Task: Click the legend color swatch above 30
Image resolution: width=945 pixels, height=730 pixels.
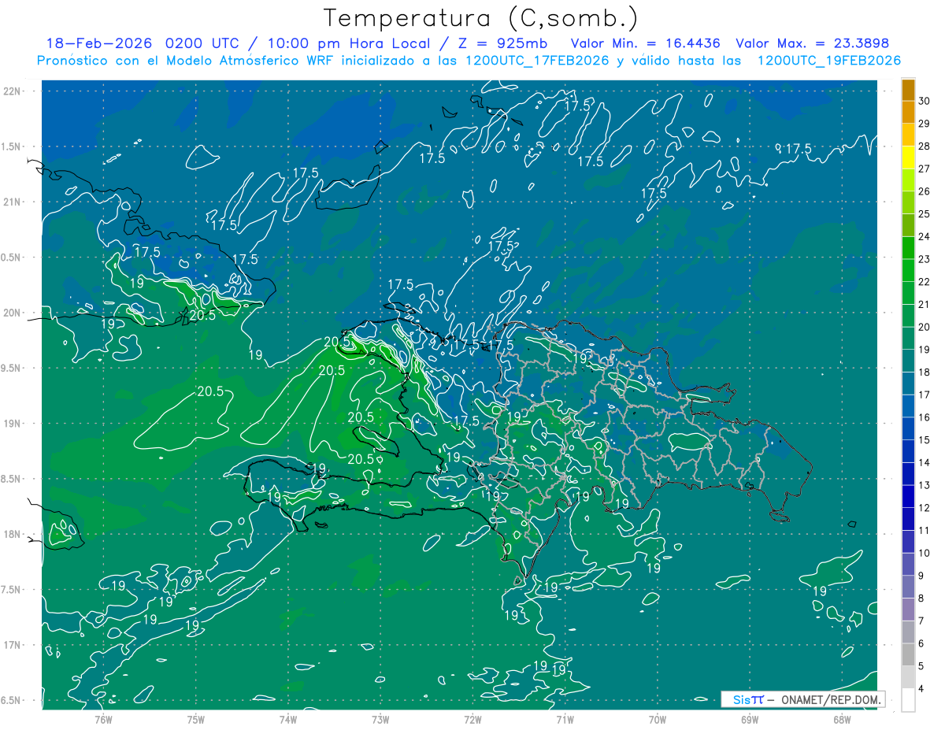Action: pyautogui.click(x=908, y=90)
